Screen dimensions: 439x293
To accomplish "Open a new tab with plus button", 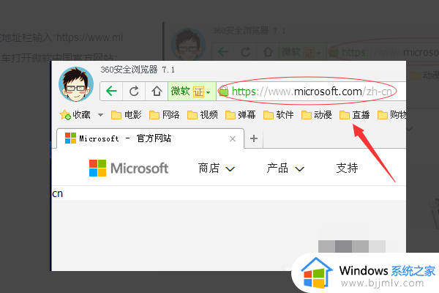I will [254, 138].
